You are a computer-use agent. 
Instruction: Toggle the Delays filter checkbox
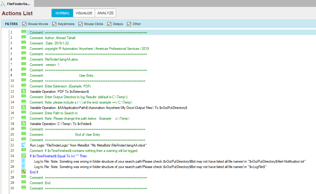pyautogui.click(x=109, y=24)
